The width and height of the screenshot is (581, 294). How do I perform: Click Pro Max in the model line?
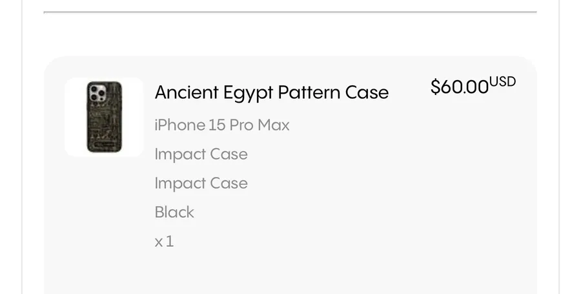click(260, 125)
